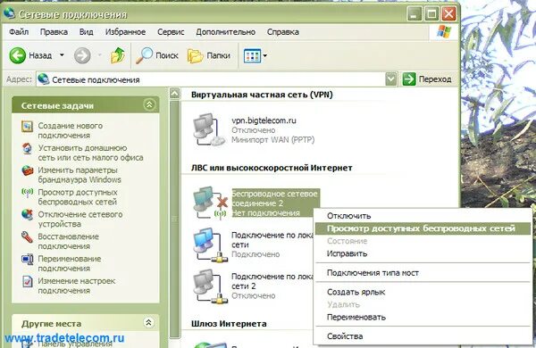The width and height of the screenshot is (536, 348).
Task: Click the Back arrow icon
Action: coord(18,55)
